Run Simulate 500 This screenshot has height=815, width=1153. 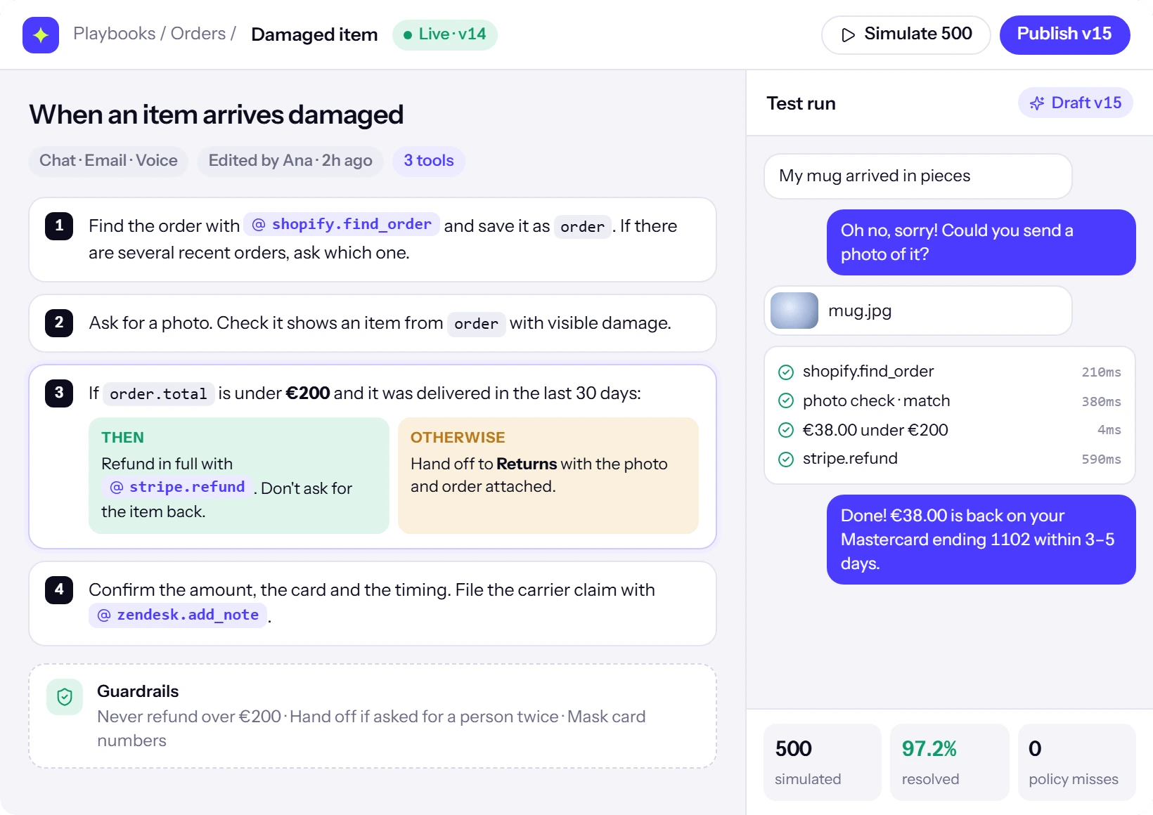[x=906, y=34]
